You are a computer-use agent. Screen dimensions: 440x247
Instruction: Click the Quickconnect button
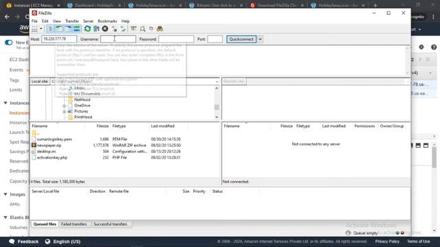(x=241, y=39)
